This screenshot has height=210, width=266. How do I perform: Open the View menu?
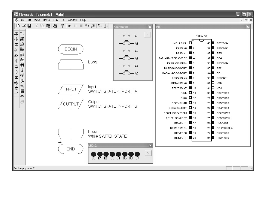[x=37, y=20]
